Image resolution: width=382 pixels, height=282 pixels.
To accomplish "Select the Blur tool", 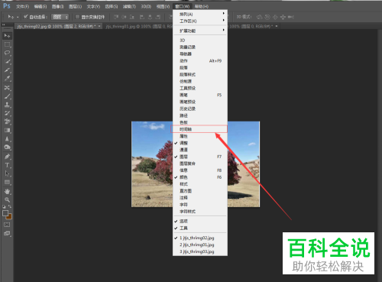I will click(7, 139).
